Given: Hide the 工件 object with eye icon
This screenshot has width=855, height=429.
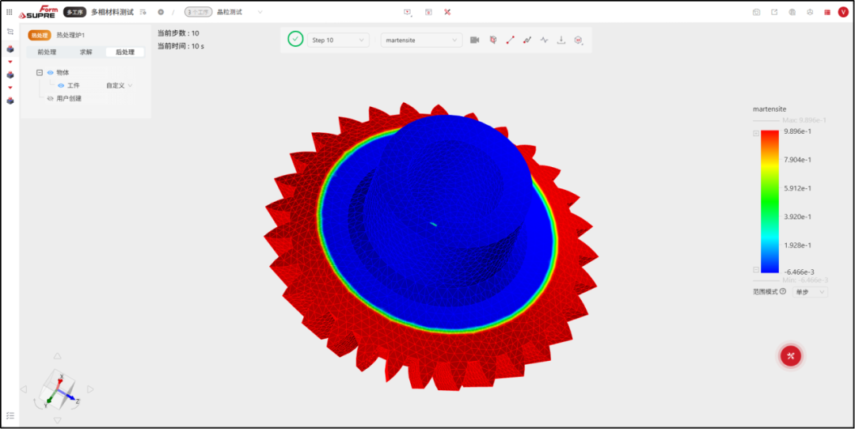Looking at the screenshot, I should pyautogui.click(x=61, y=85).
